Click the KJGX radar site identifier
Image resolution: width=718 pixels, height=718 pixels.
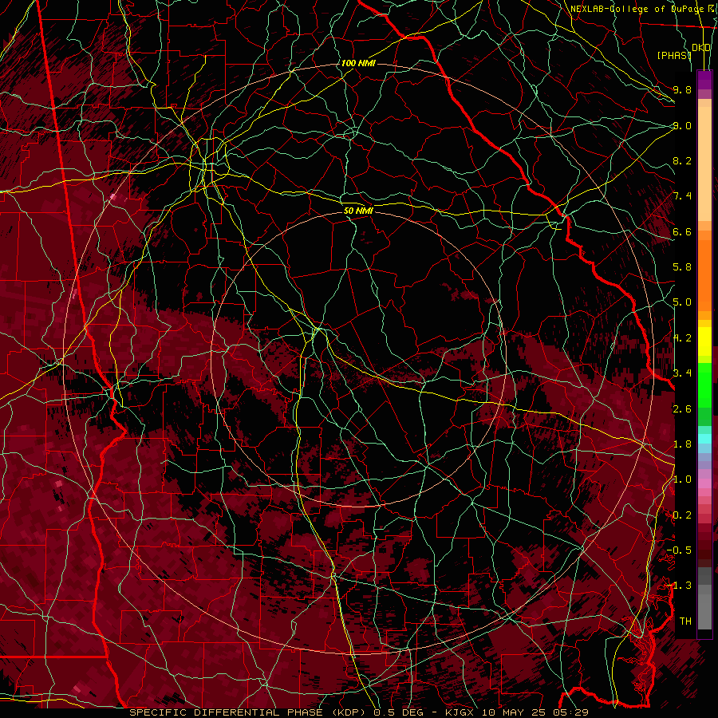pyautogui.click(x=460, y=712)
